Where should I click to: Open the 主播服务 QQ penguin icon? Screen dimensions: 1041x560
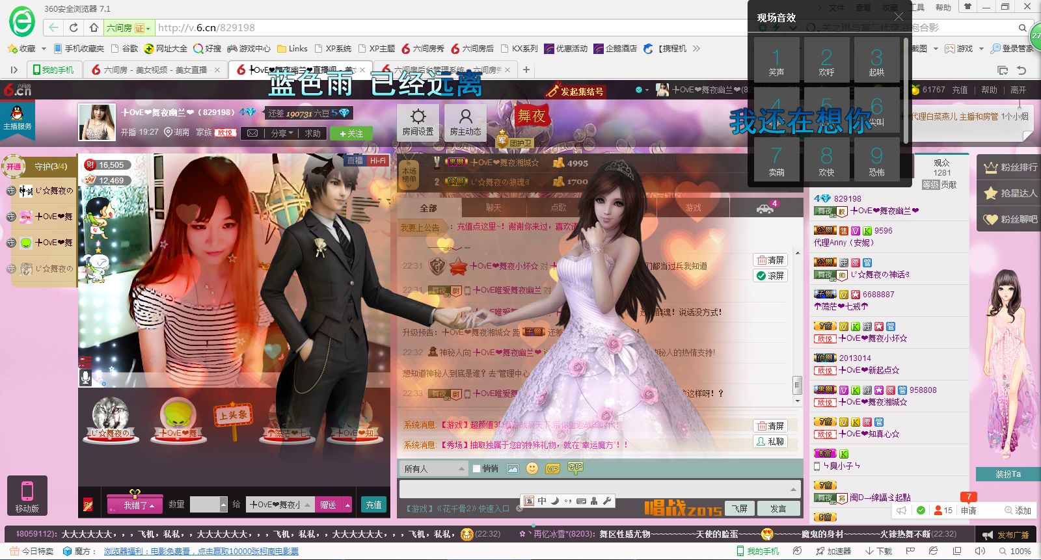coord(18,113)
